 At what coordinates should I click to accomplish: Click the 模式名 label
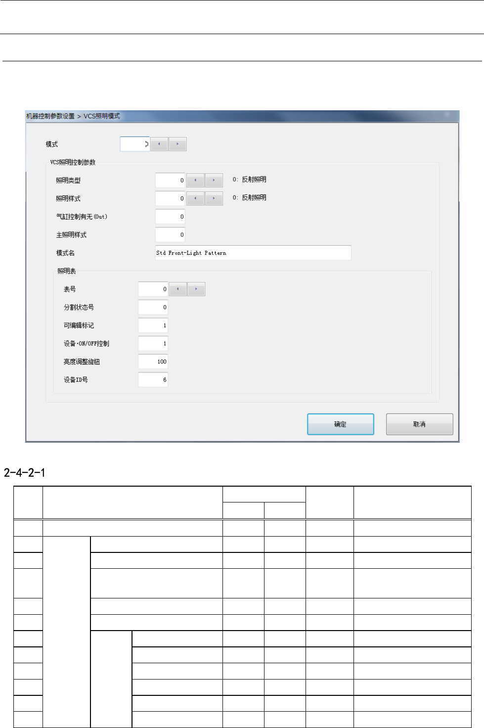pyautogui.click(x=65, y=253)
